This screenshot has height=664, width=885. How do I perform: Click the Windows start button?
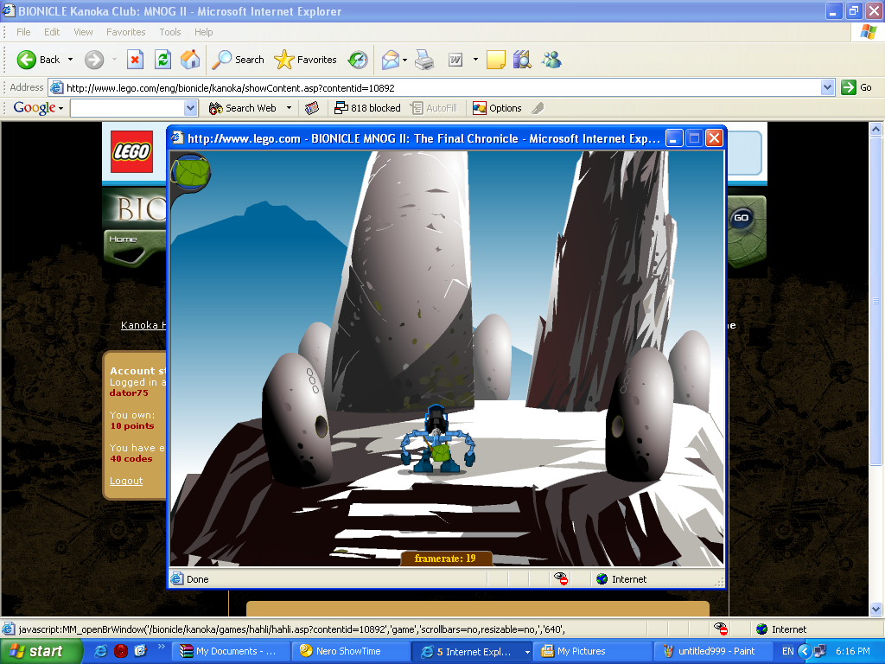pos(41,651)
